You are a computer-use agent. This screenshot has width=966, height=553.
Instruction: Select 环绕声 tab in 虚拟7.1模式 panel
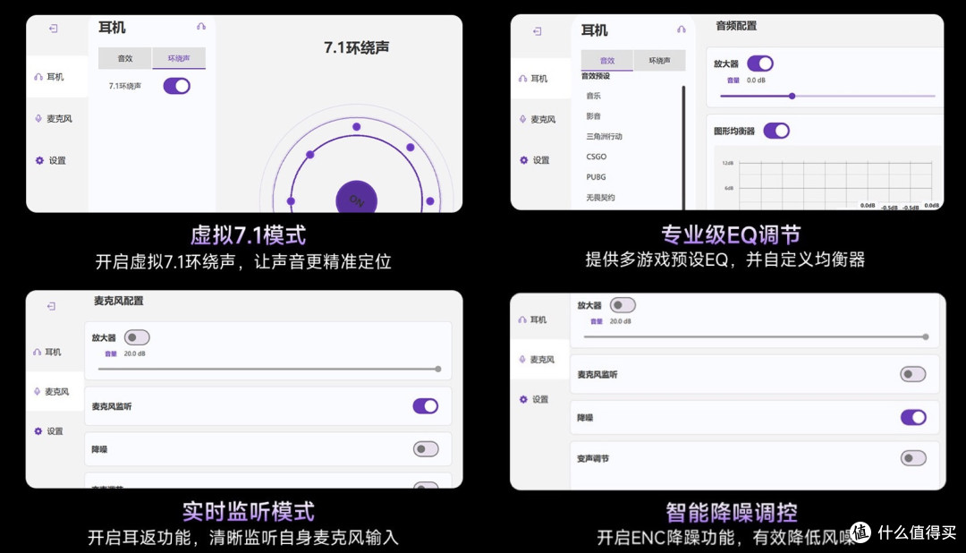tap(179, 58)
